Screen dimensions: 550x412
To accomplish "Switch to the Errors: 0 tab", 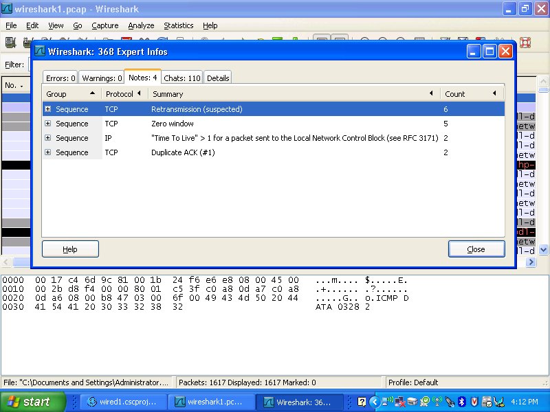I will click(60, 78).
